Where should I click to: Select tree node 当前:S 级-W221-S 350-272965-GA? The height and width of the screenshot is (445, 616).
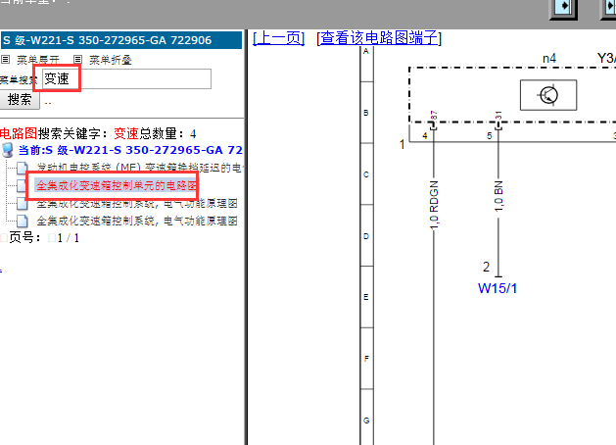coord(130,150)
